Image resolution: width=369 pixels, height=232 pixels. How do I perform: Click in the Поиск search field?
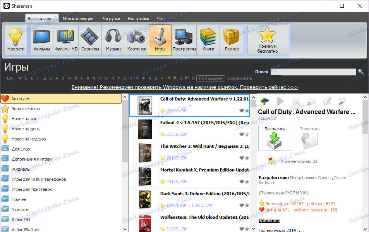[x=313, y=72]
